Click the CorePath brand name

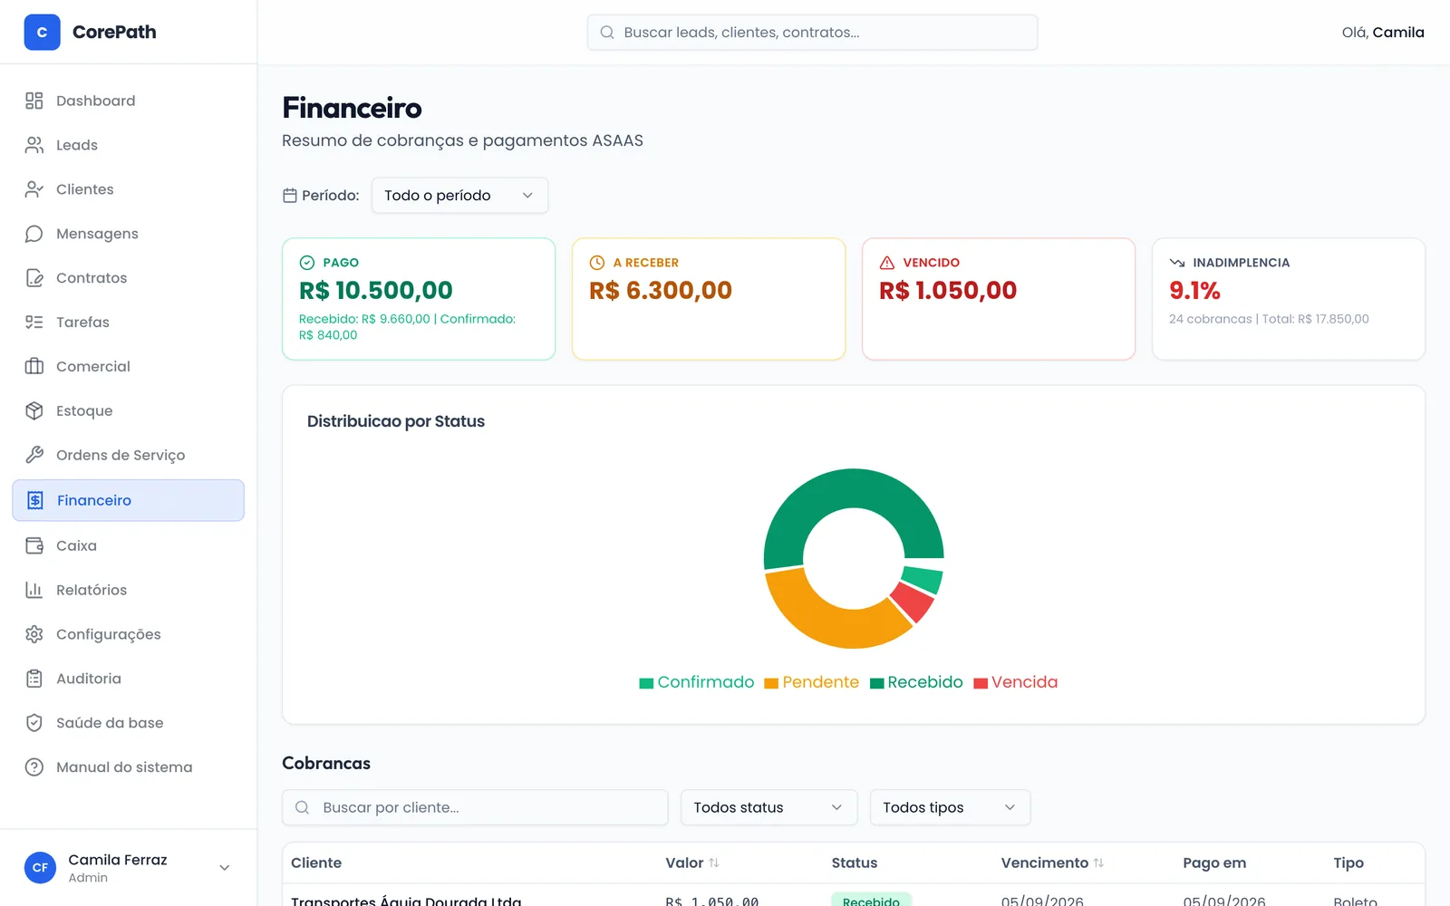pyautogui.click(x=114, y=32)
